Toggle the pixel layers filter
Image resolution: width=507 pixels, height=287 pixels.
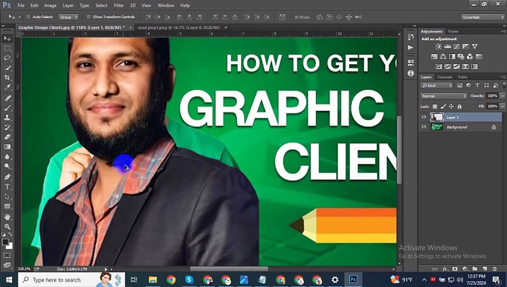click(x=460, y=85)
